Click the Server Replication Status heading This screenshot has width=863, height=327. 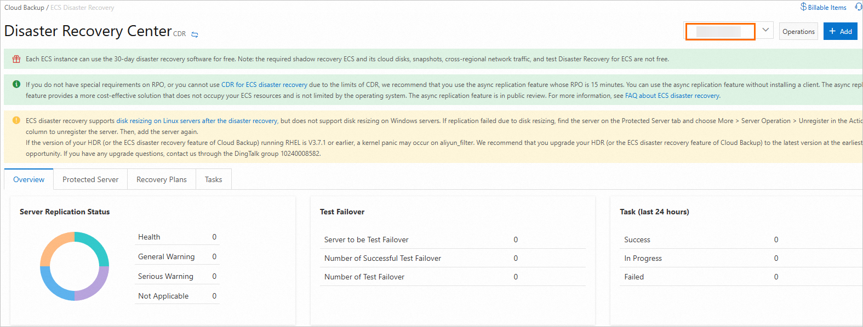(x=65, y=212)
